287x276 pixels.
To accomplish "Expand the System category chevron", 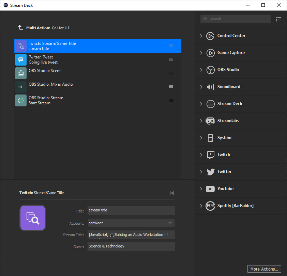I will [201, 138].
